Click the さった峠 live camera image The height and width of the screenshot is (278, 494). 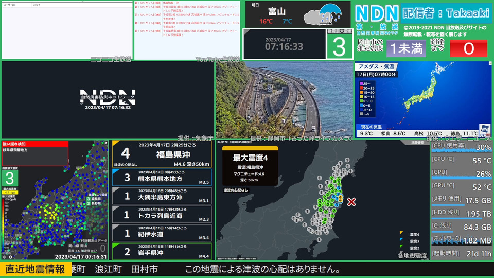[x=284, y=99]
